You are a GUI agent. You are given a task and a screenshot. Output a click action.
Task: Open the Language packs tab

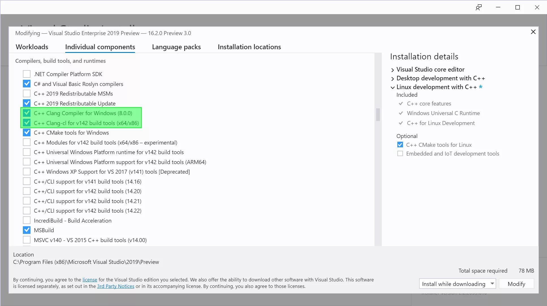coord(176,47)
